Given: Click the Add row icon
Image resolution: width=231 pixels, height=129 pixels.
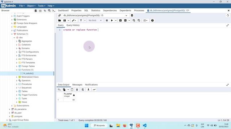Looking at the screenshot, I should [x=59, y=90].
